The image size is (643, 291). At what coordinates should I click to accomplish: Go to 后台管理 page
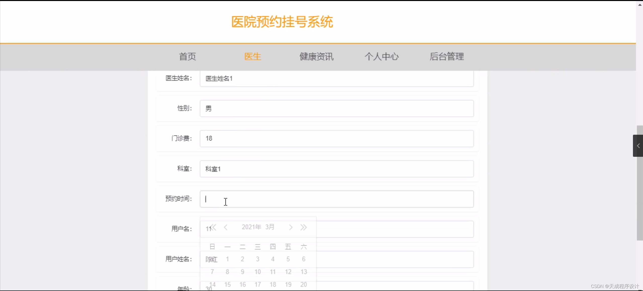coord(446,56)
